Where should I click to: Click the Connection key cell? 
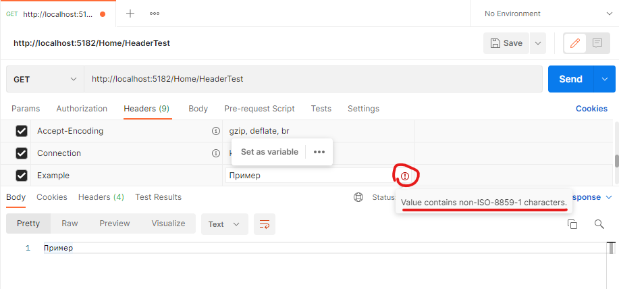[127, 153]
